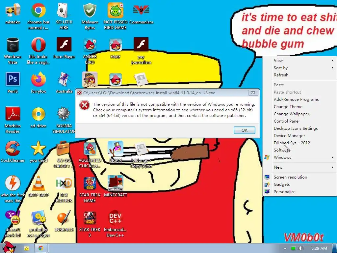Expand the 'Windows' submenu
Screen dimensions: 337x253
299,157
